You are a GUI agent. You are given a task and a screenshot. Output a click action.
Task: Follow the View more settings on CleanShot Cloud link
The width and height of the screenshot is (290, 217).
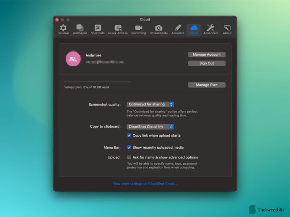click(145, 184)
